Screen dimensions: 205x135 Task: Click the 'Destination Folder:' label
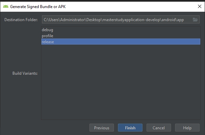coord(21,20)
